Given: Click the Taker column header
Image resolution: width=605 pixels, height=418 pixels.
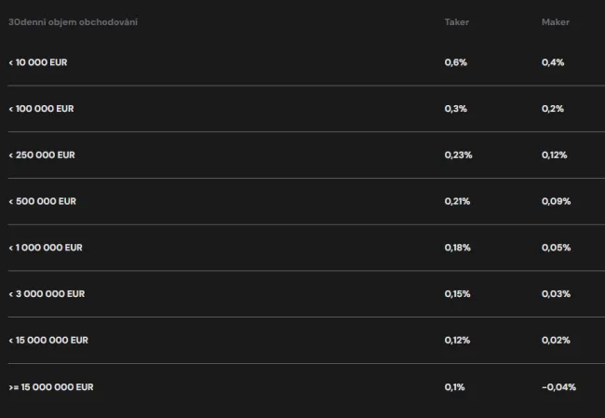Looking at the screenshot, I should point(456,22).
